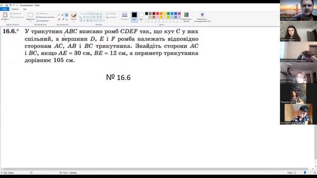Select the five-point star shape
Screen dimensions: 317x178
click(x=88, y=20)
